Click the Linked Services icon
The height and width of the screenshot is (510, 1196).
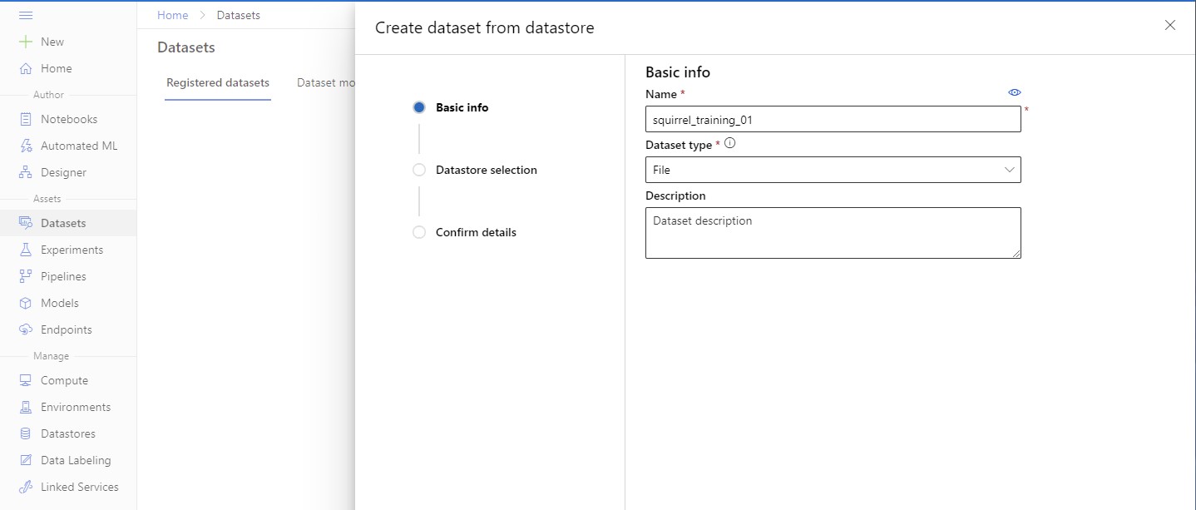pyautogui.click(x=26, y=487)
